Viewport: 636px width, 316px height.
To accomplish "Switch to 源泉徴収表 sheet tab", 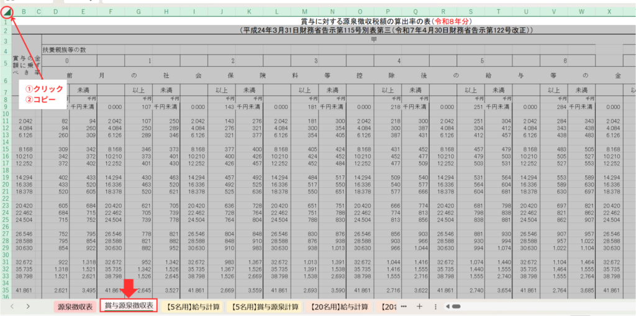I will [75, 306].
